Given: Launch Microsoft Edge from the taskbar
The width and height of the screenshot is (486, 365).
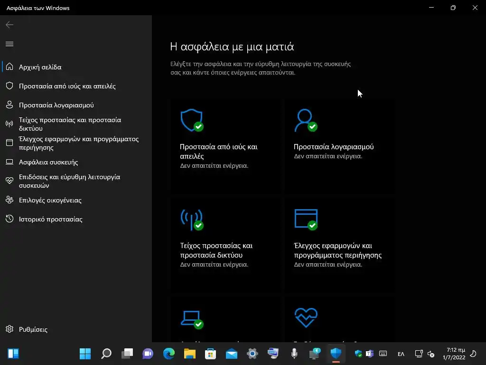Looking at the screenshot, I should tap(168, 354).
